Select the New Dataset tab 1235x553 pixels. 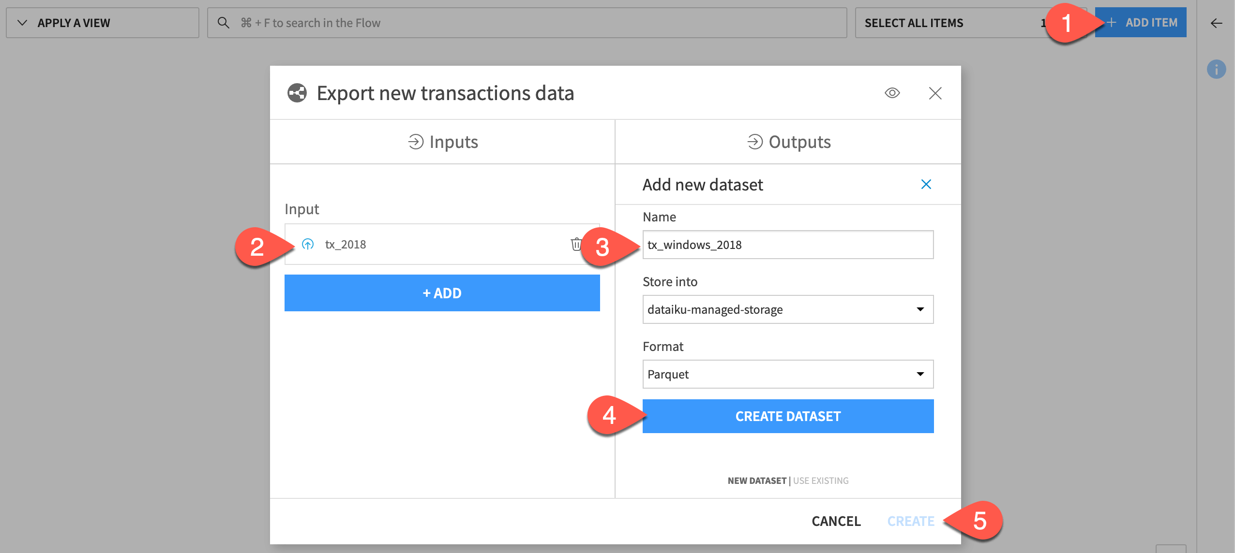click(756, 480)
